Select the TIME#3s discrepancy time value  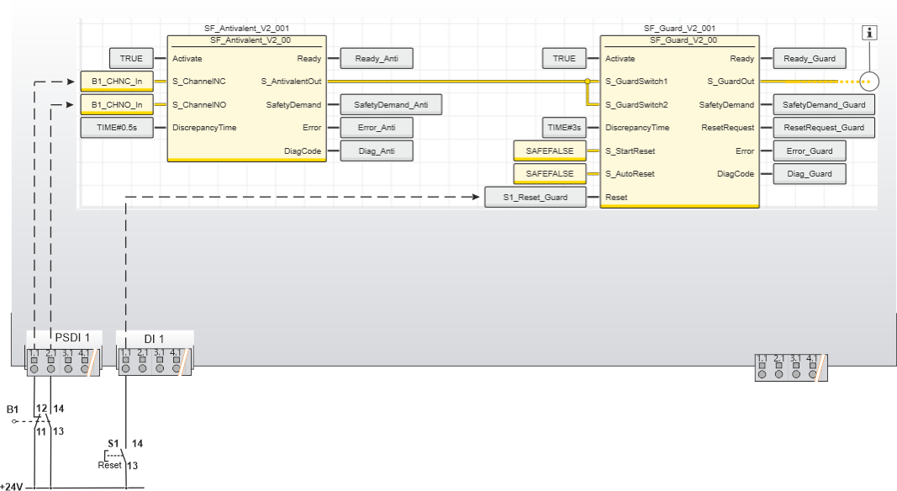pyautogui.click(x=564, y=128)
